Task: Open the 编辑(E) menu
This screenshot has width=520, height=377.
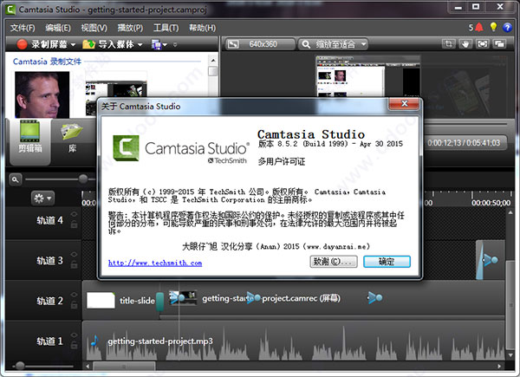Action: (x=58, y=28)
